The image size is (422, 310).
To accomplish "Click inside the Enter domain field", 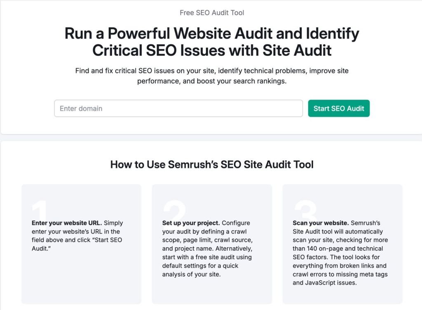I will pos(178,108).
